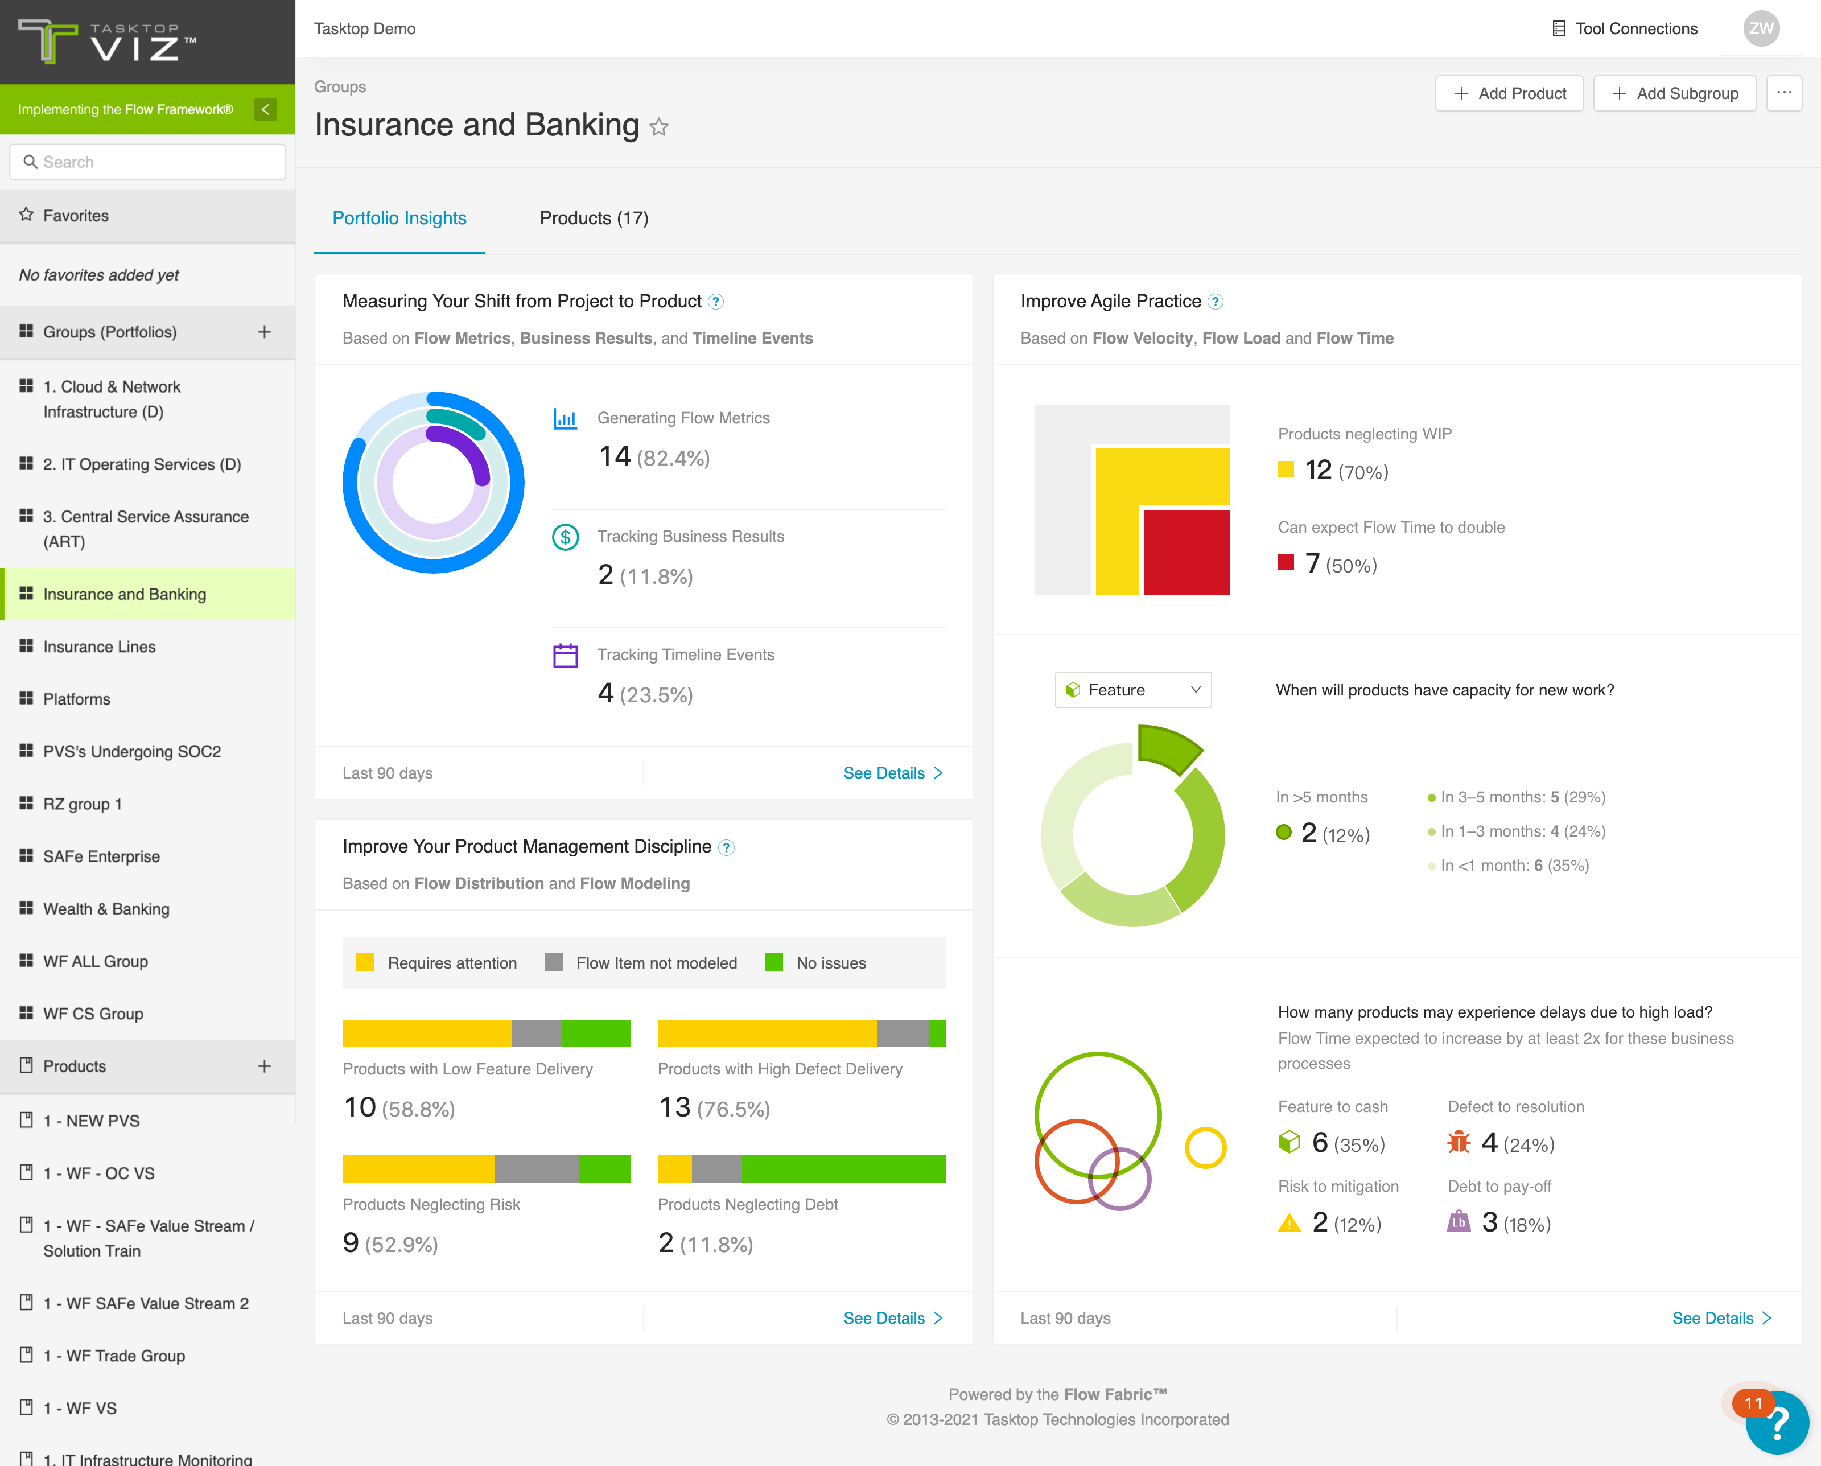Click help icon next to Project to Product
Image resolution: width=1821 pixels, height=1466 pixels.
716,302
